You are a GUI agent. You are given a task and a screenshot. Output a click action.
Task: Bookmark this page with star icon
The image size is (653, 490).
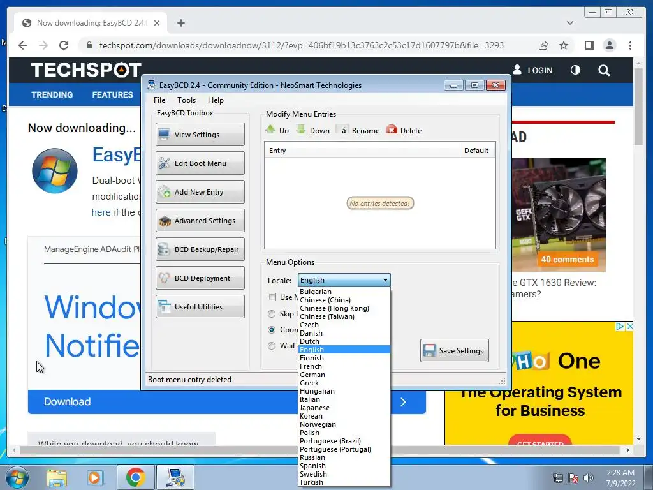pyautogui.click(x=564, y=45)
